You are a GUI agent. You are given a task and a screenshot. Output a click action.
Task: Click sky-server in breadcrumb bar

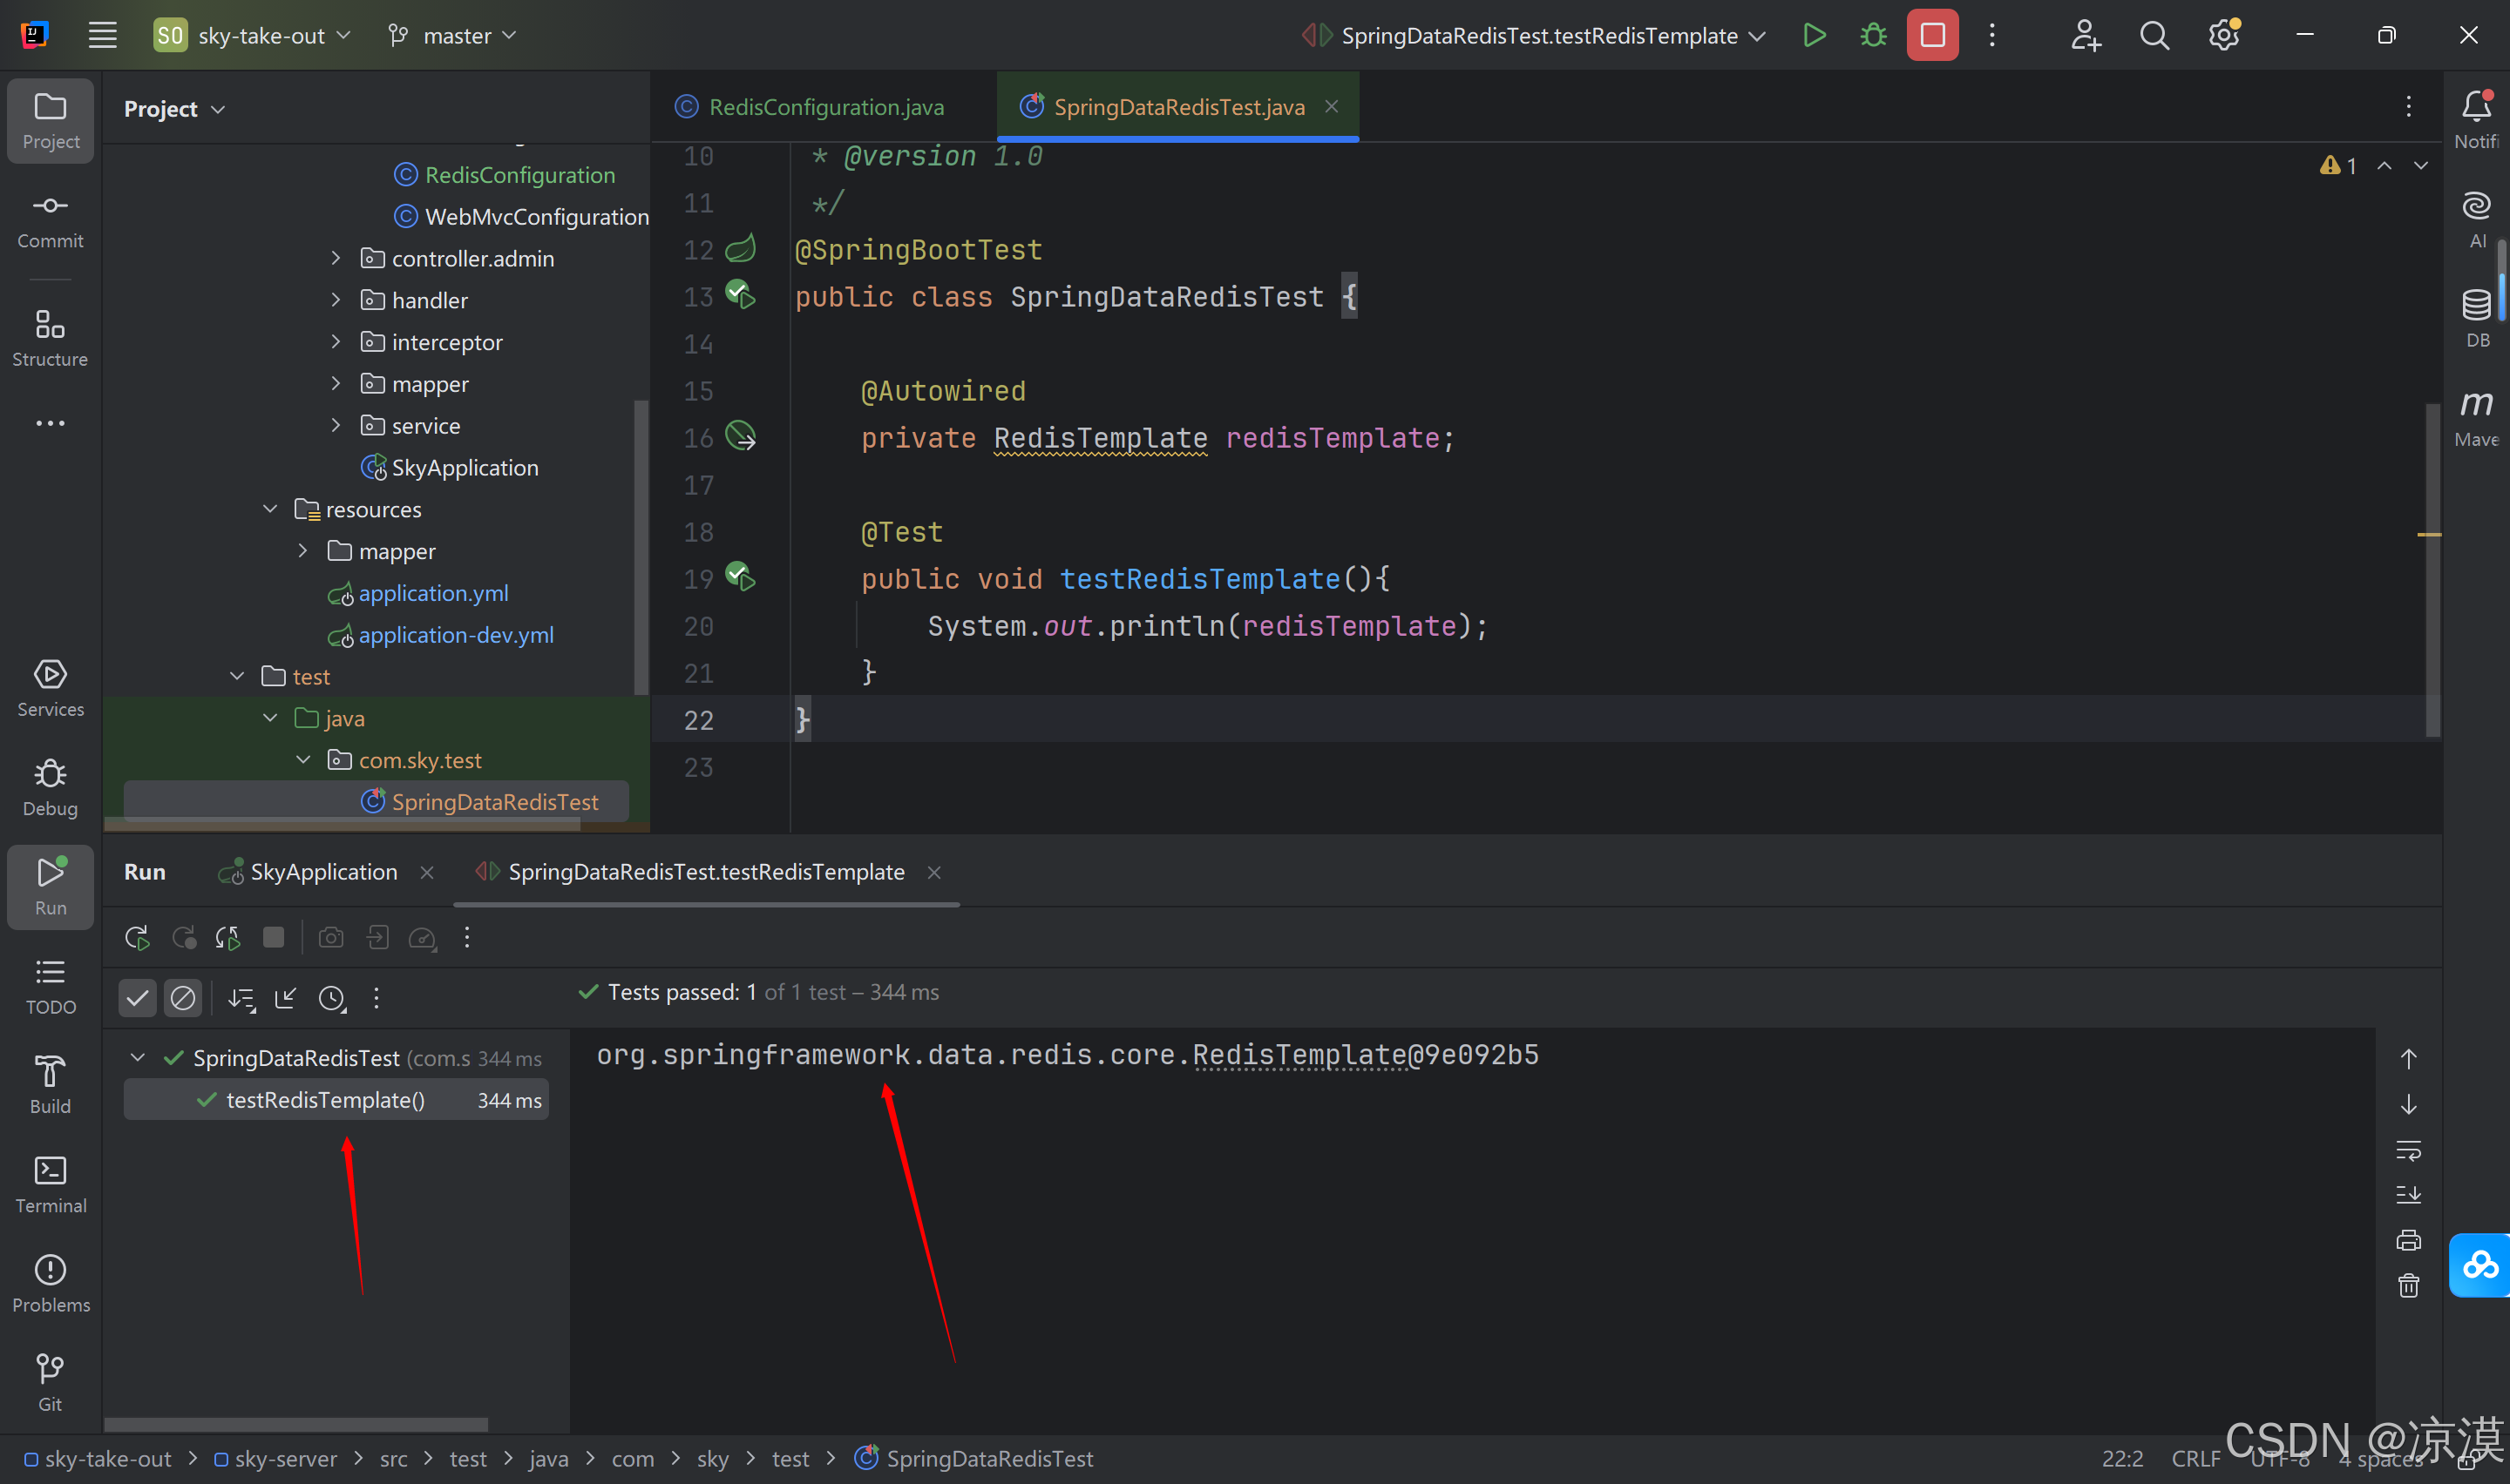[285, 1459]
